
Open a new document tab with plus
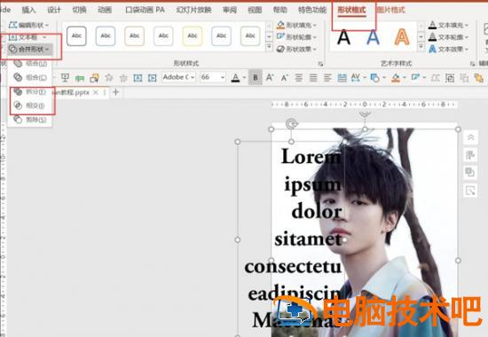[115, 92]
